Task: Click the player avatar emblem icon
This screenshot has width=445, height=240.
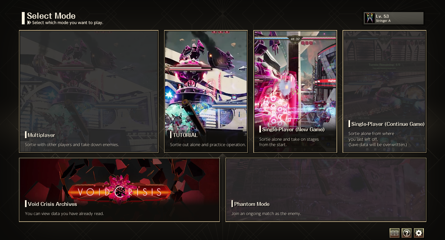Action: (370, 18)
